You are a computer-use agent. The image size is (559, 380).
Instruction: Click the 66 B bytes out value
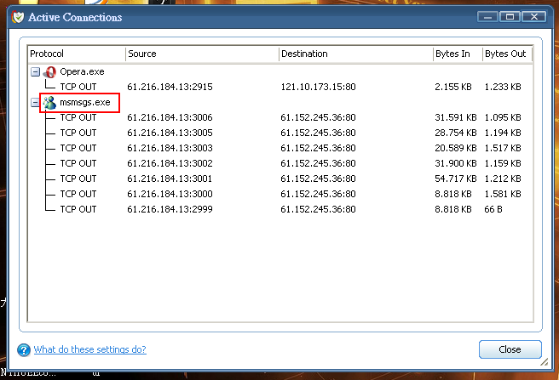[x=493, y=209]
